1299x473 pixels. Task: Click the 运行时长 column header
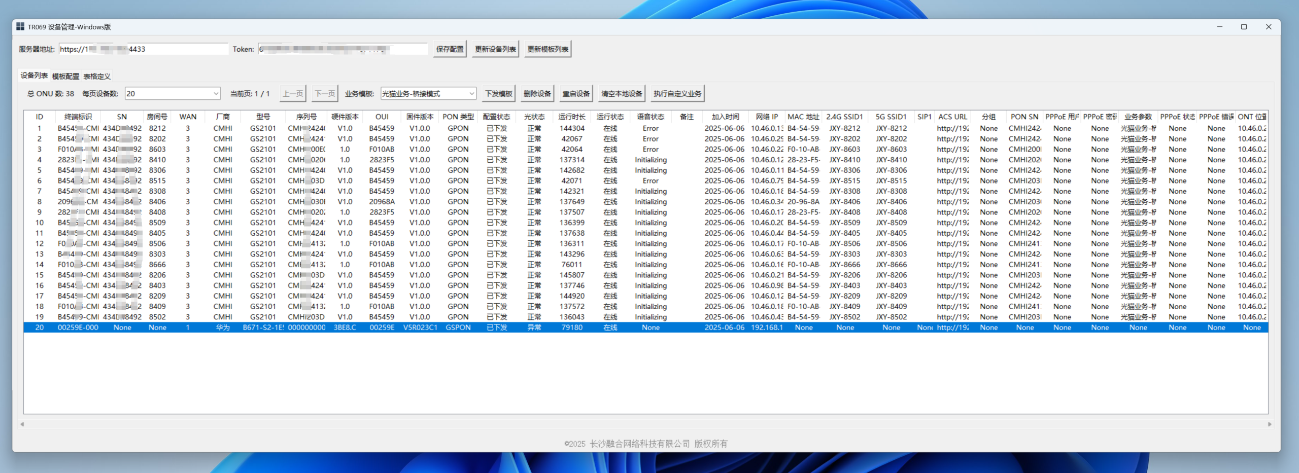572,117
